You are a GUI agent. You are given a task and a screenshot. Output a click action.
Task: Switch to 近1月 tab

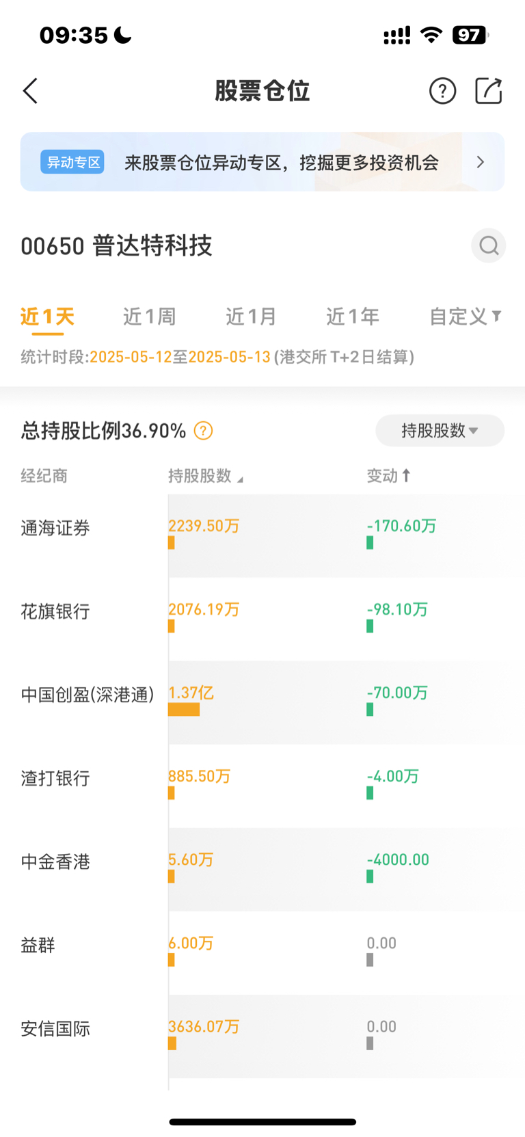(251, 317)
